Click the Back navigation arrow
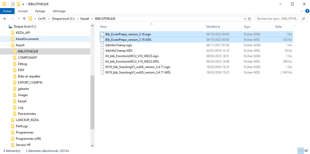The width and height of the screenshot is (310, 154). pos(5,19)
